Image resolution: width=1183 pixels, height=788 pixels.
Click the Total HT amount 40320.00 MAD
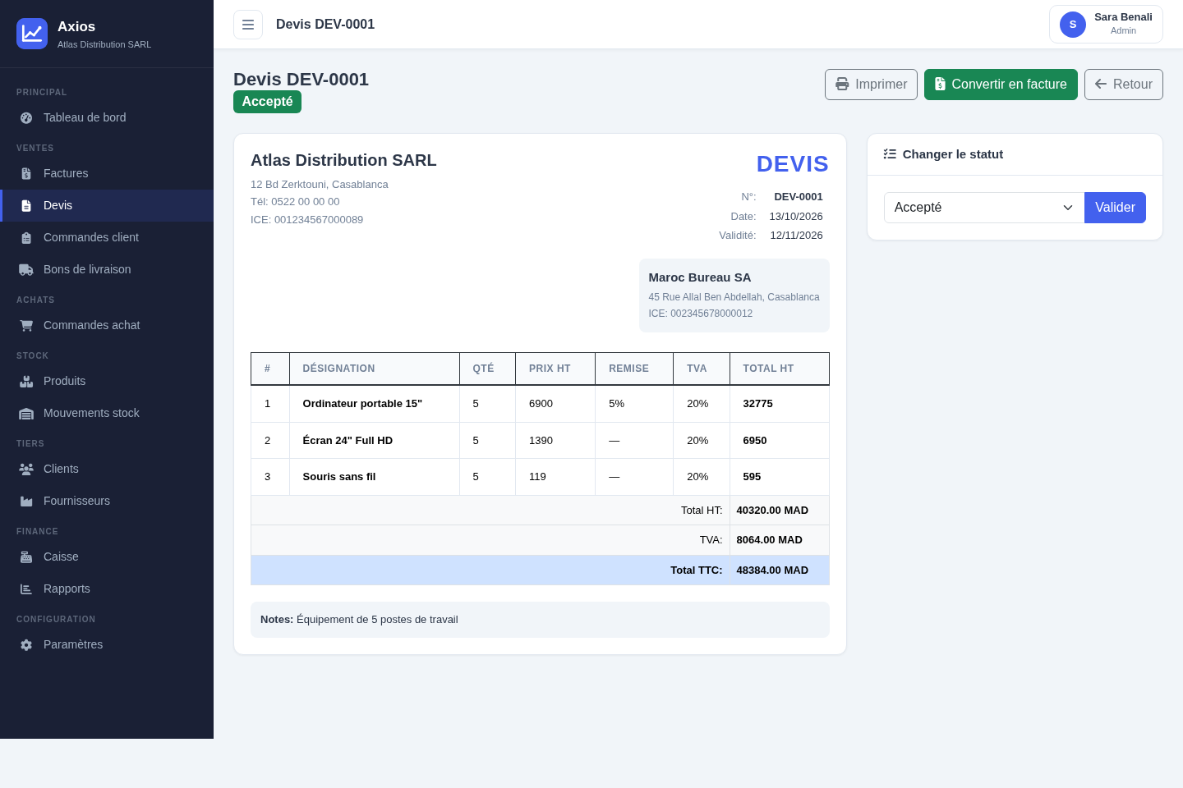(772, 511)
